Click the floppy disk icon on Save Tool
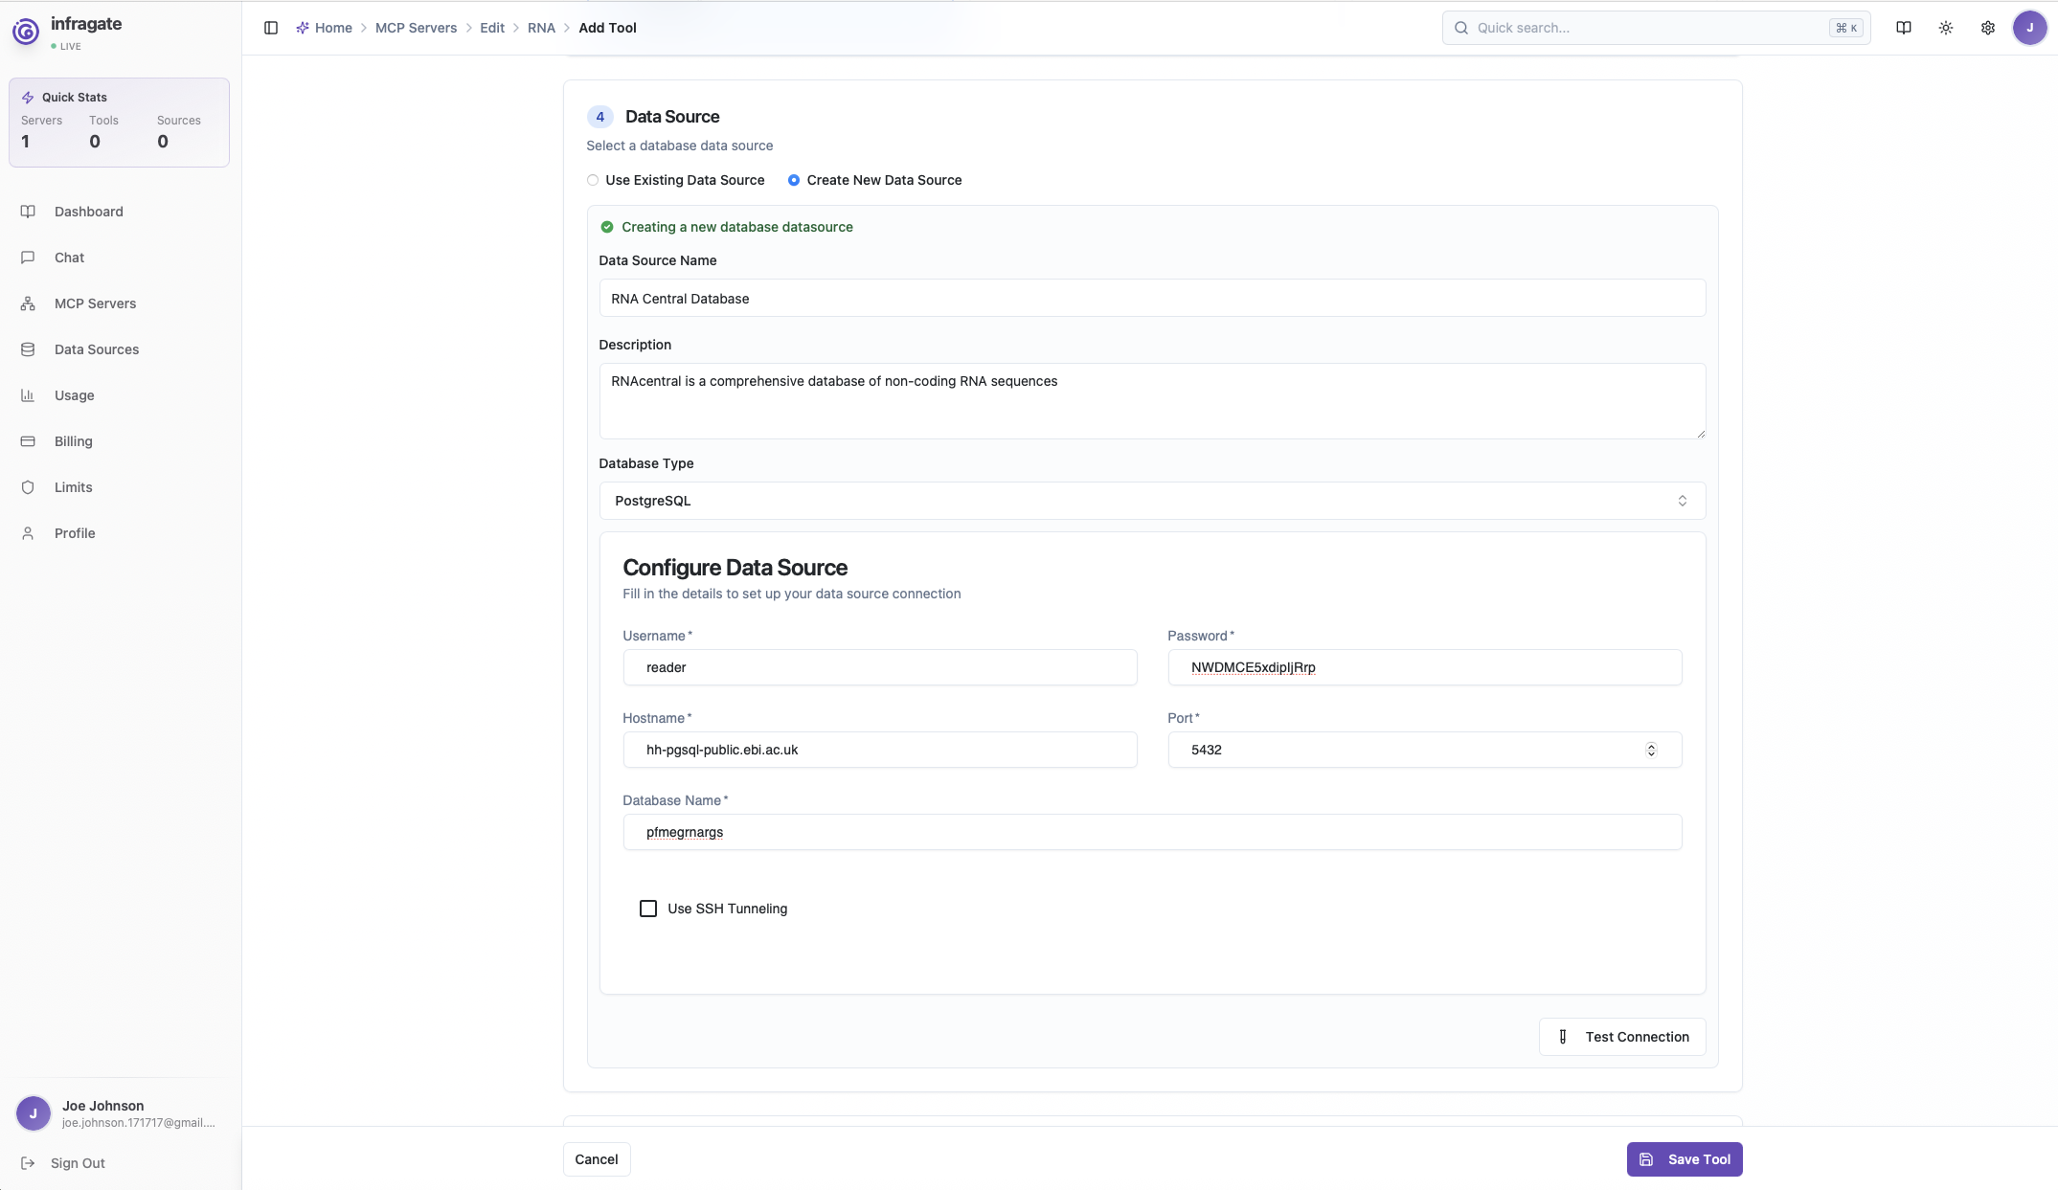 pos(1646,1159)
